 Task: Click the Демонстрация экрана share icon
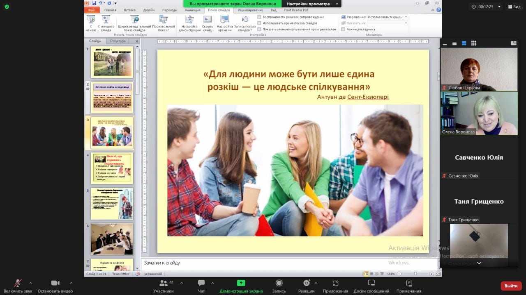241,284
